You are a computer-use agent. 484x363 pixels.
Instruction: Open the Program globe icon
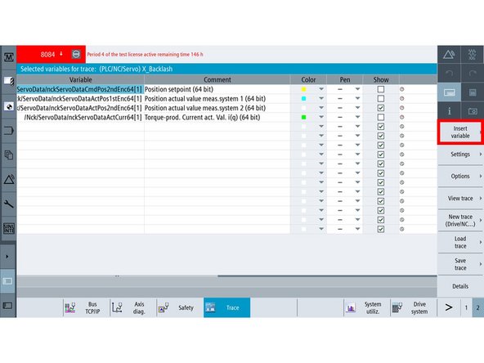8,106
